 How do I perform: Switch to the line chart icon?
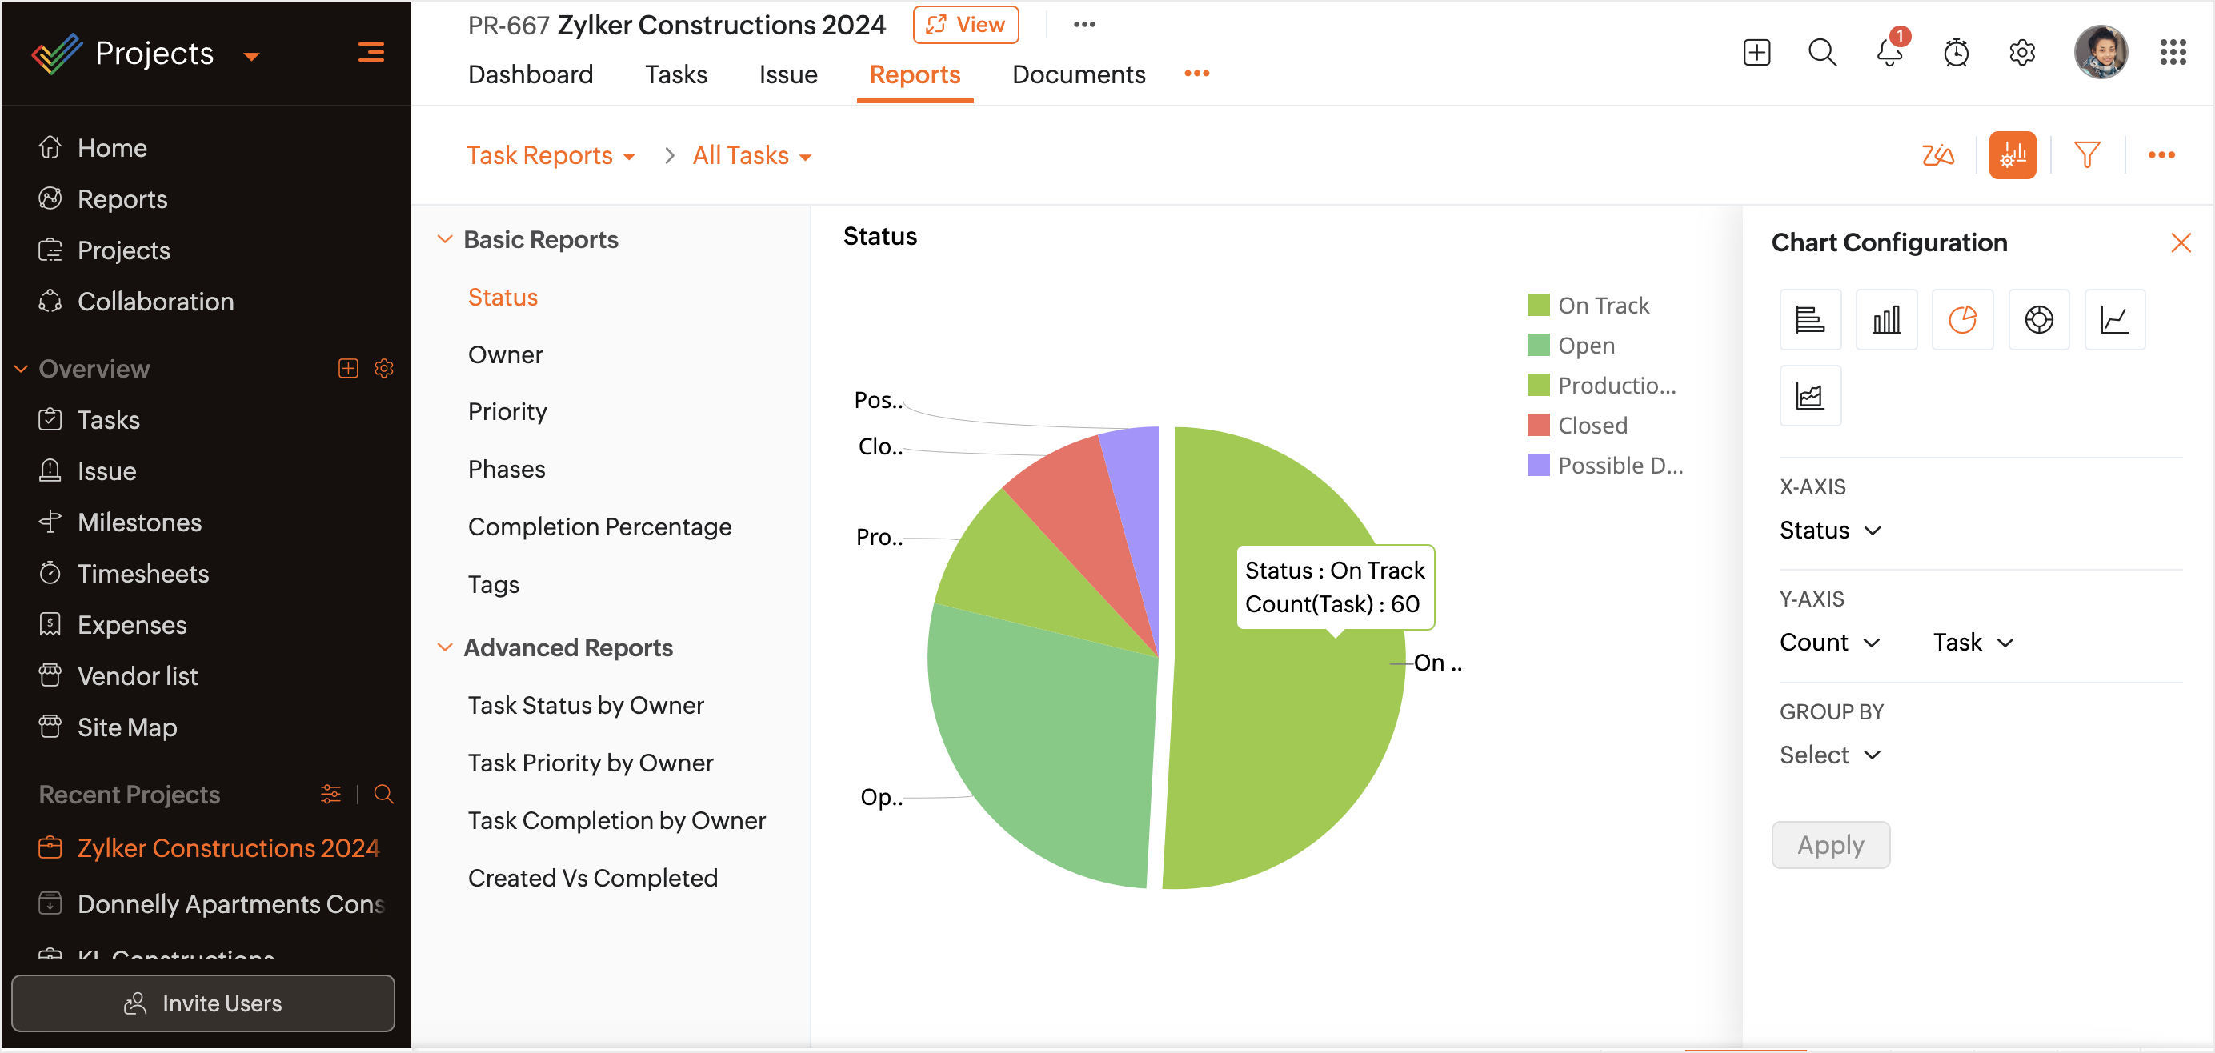[x=2113, y=320]
